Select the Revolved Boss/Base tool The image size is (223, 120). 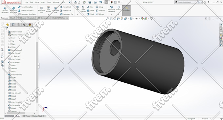[13, 10]
